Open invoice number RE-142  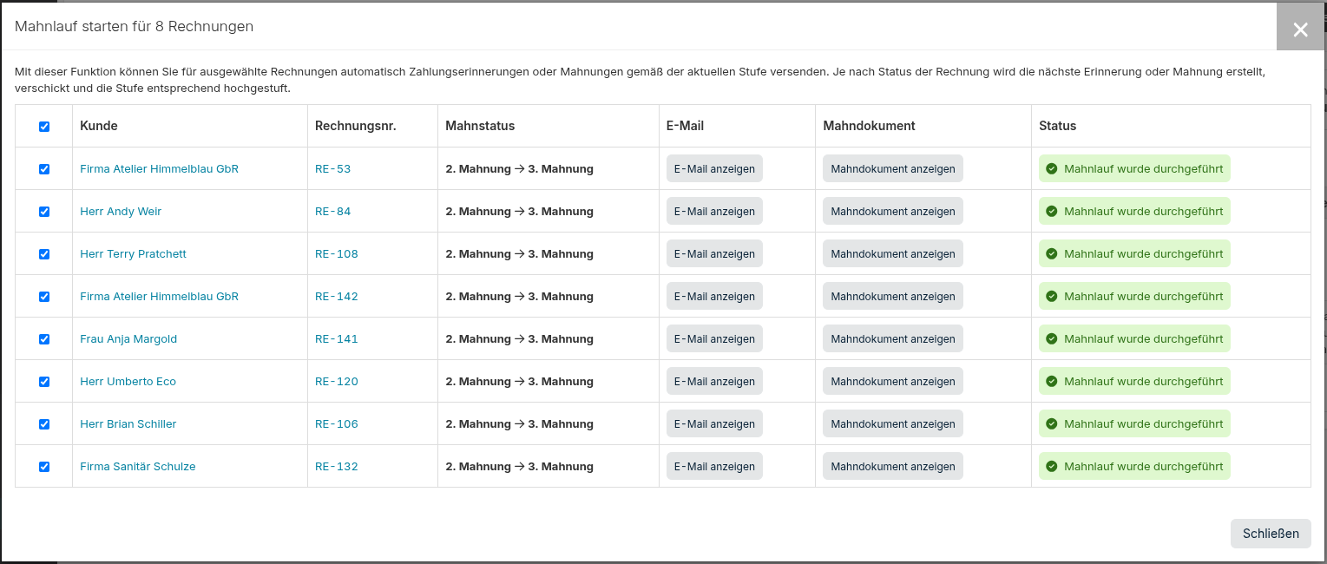click(336, 297)
